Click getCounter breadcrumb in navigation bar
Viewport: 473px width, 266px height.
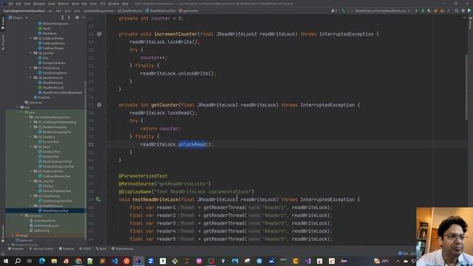point(188,10)
